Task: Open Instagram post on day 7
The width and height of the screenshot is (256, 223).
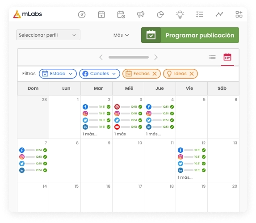Action: coord(33,157)
